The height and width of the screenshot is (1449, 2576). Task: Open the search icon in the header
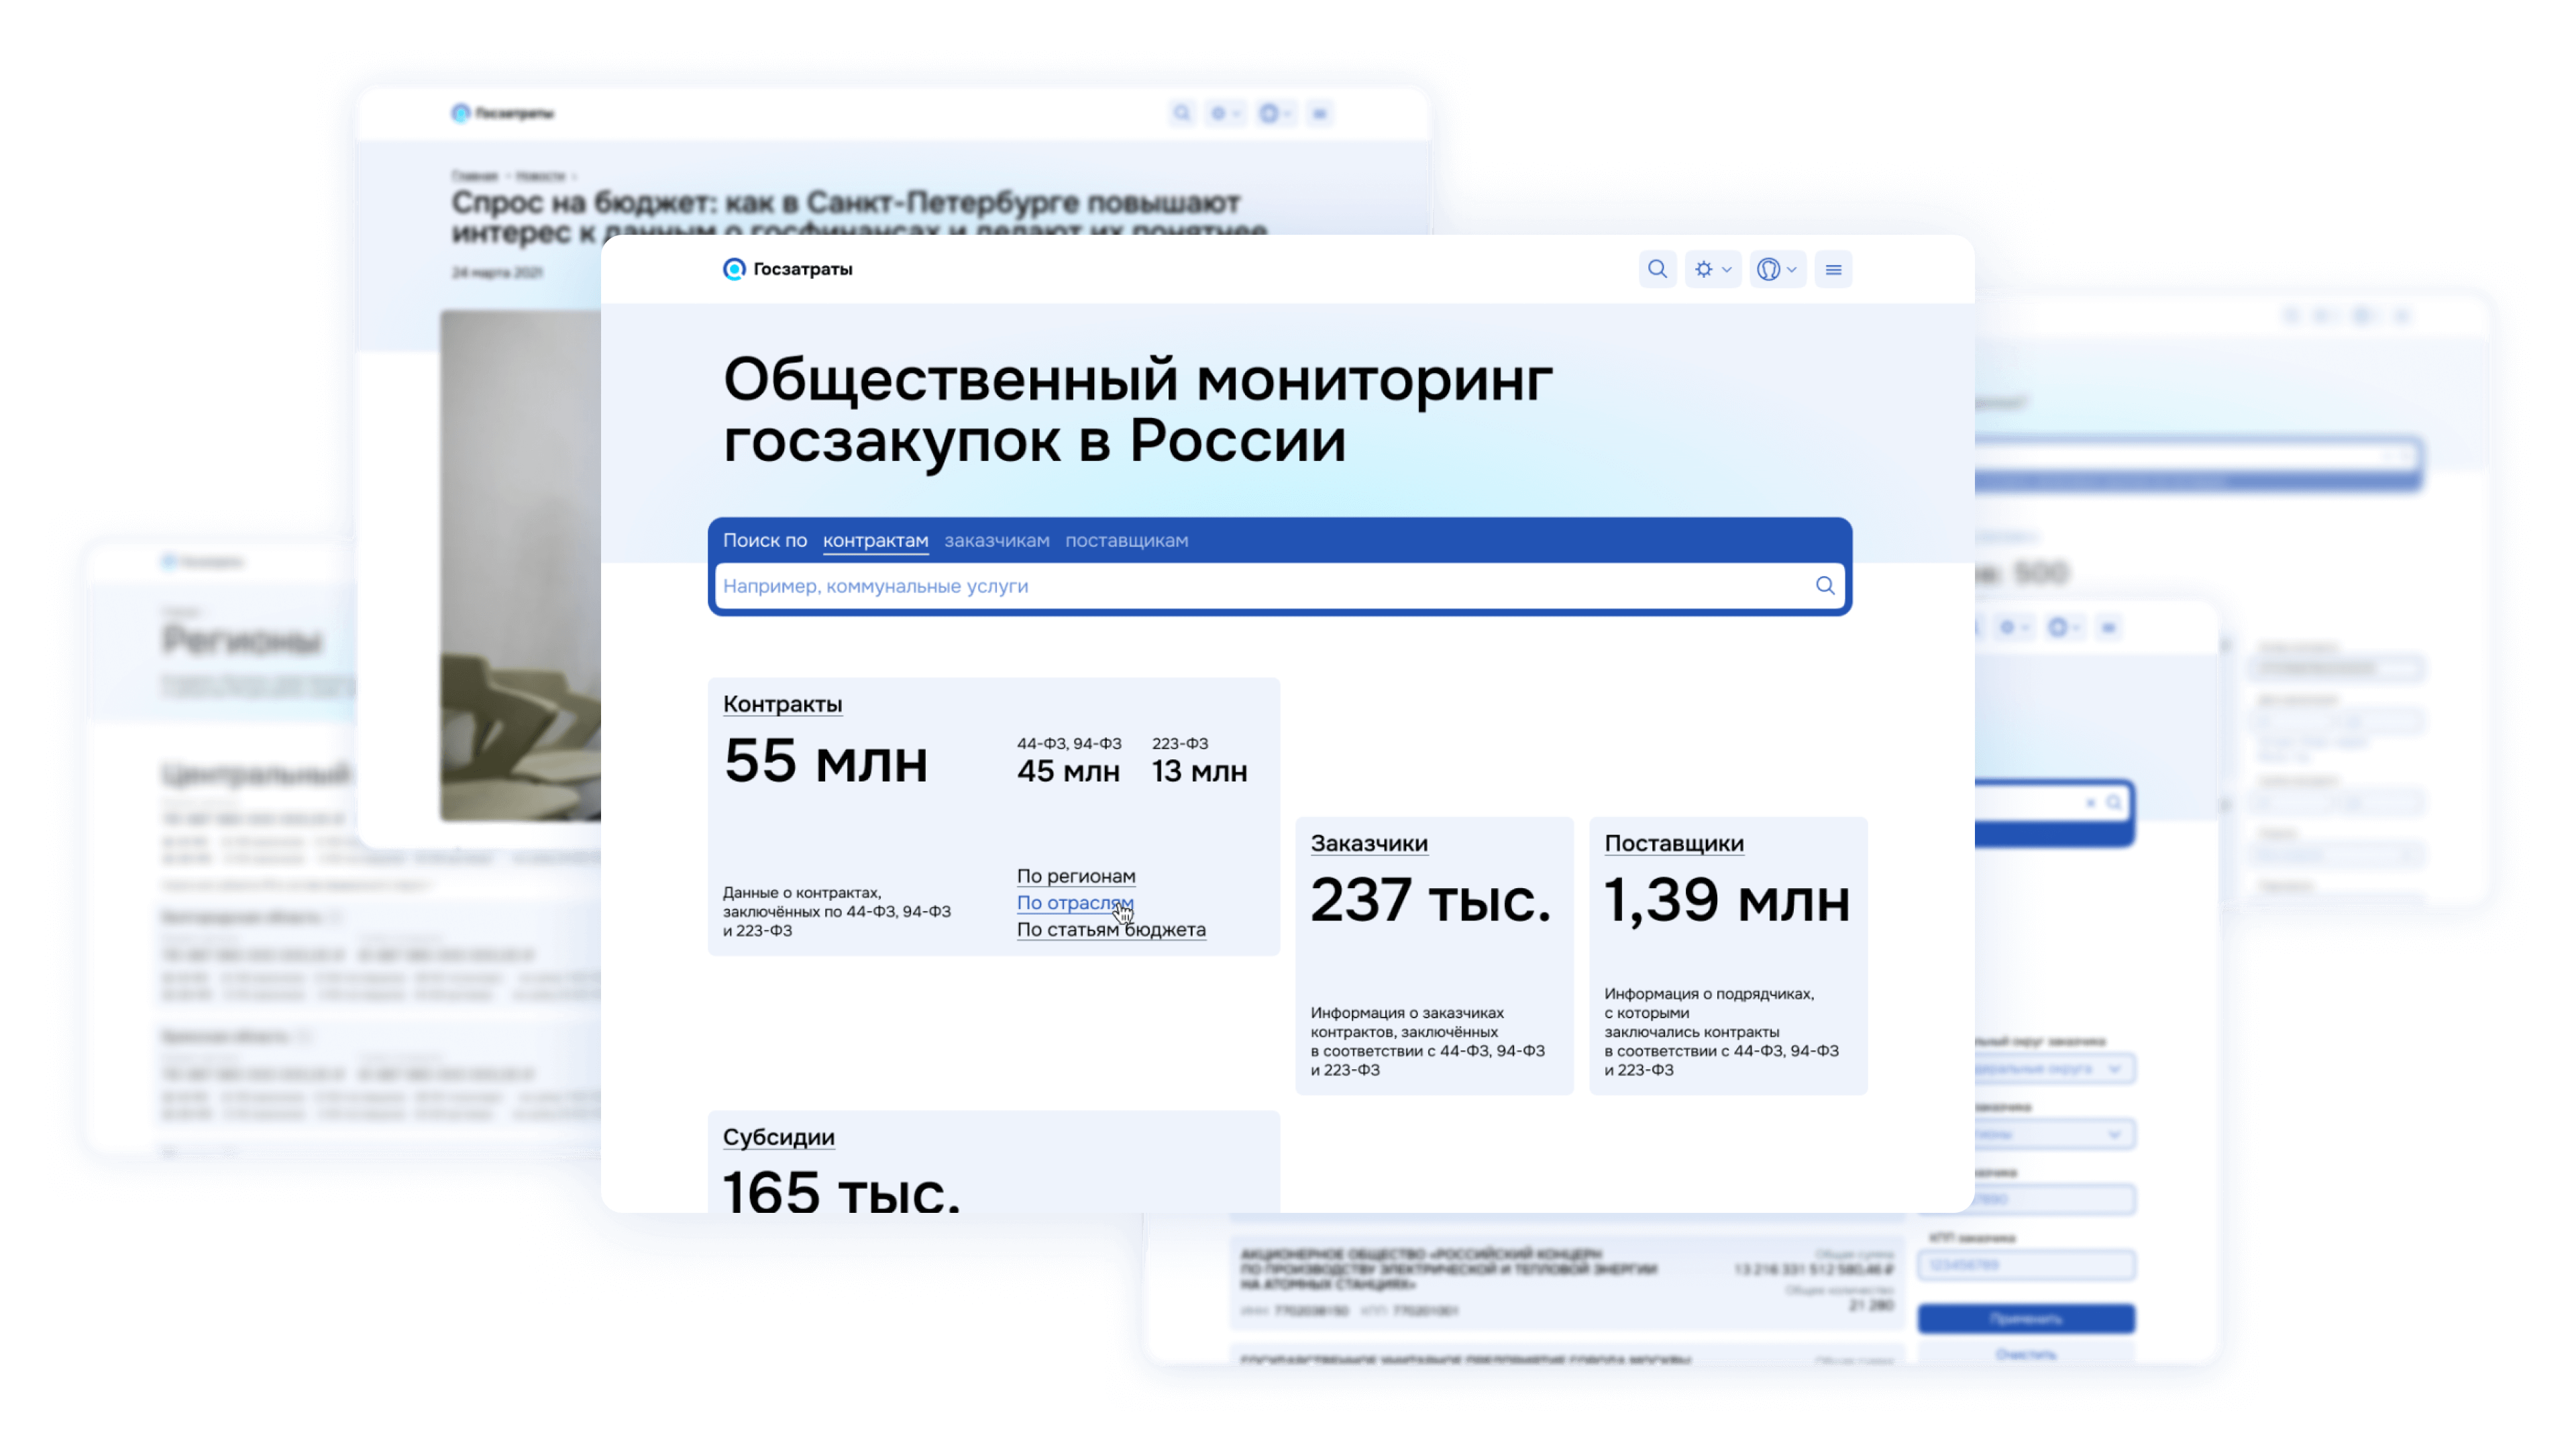click(1658, 269)
